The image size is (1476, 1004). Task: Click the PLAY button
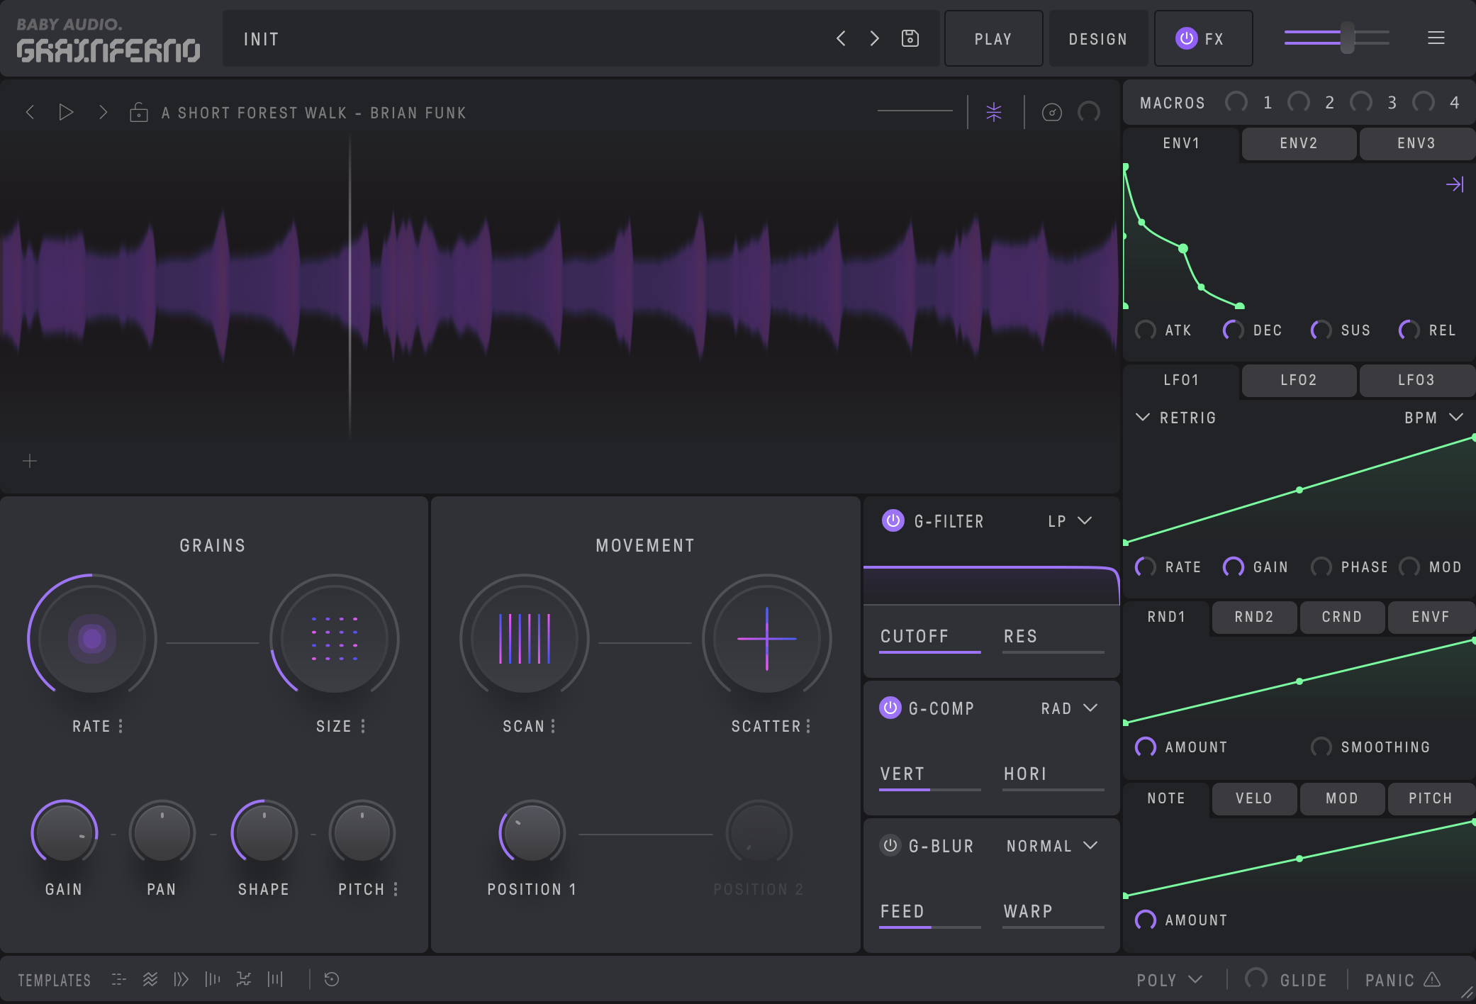click(993, 39)
